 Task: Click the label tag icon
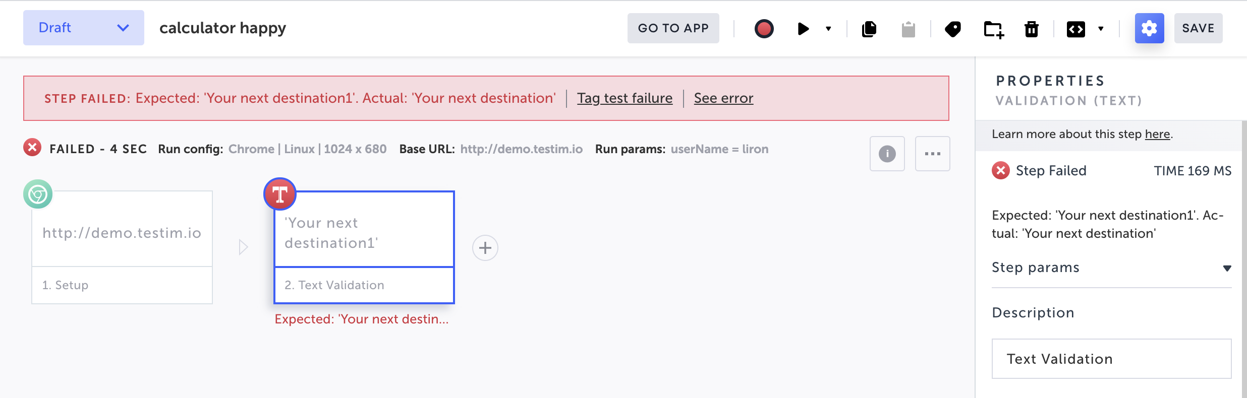952,29
